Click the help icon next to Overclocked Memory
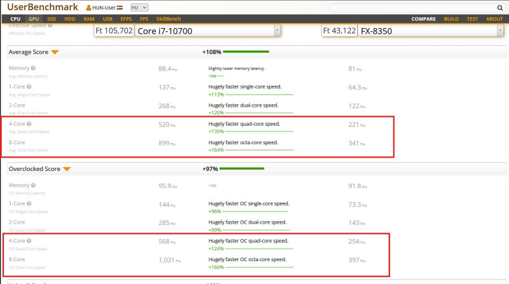509x284 pixels. coord(33,185)
